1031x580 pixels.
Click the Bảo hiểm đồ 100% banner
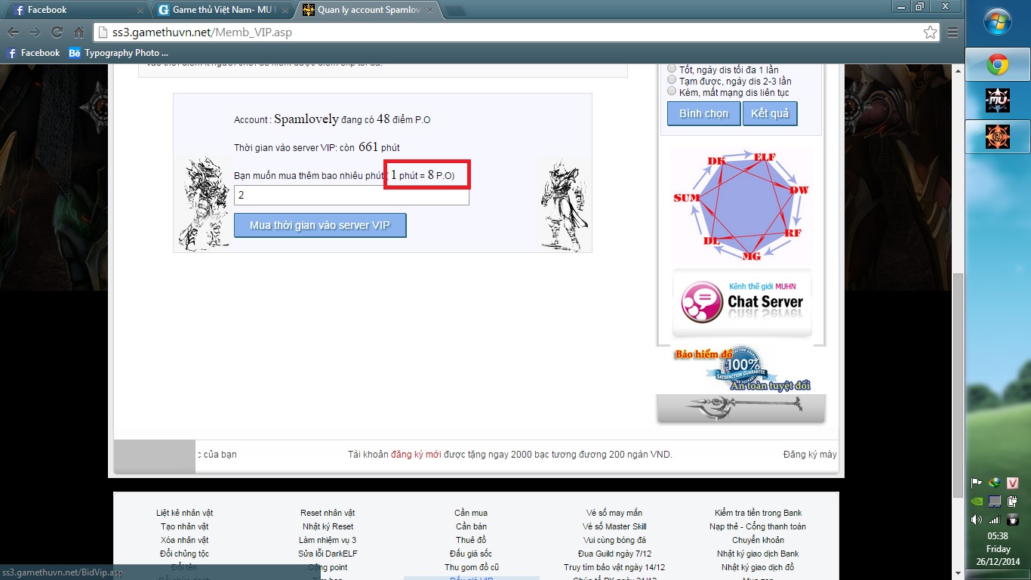tap(742, 369)
